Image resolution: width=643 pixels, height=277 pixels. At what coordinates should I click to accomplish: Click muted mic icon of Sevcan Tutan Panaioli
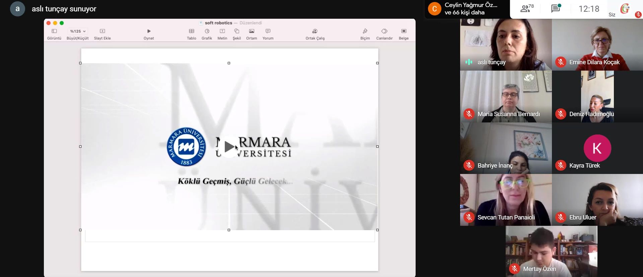pos(469,217)
